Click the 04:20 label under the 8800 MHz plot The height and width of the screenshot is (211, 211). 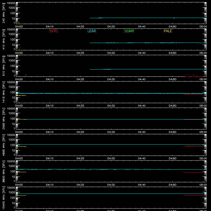point(80,185)
